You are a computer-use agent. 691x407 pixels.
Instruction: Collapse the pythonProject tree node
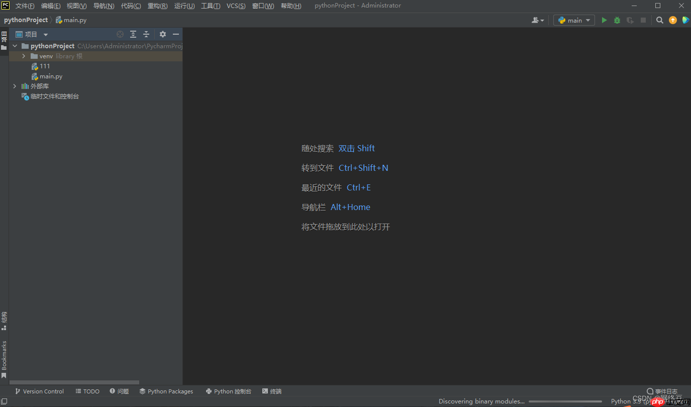(x=15, y=46)
